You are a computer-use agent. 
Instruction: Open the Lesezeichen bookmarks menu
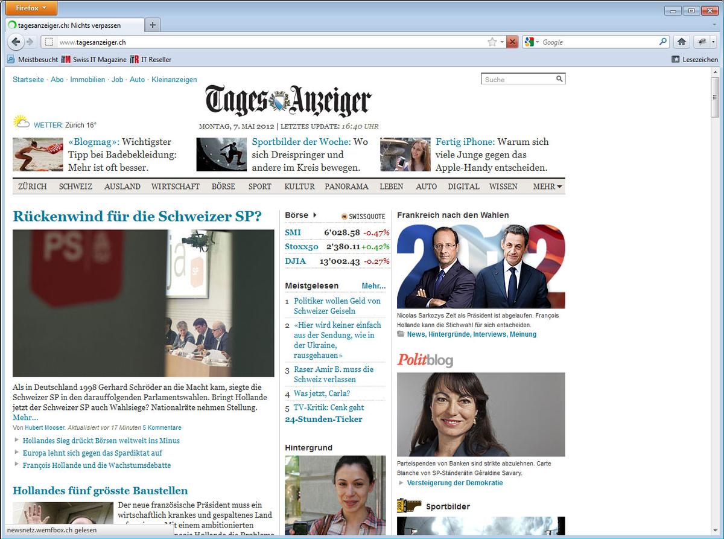pyautogui.click(x=694, y=59)
